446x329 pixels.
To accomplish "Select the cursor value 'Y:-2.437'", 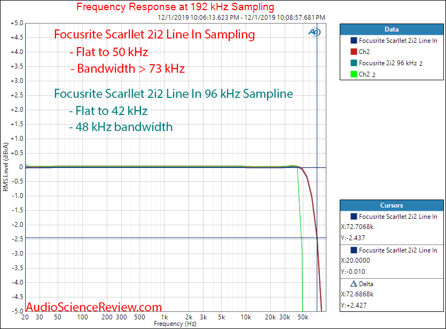I will click(x=353, y=238).
